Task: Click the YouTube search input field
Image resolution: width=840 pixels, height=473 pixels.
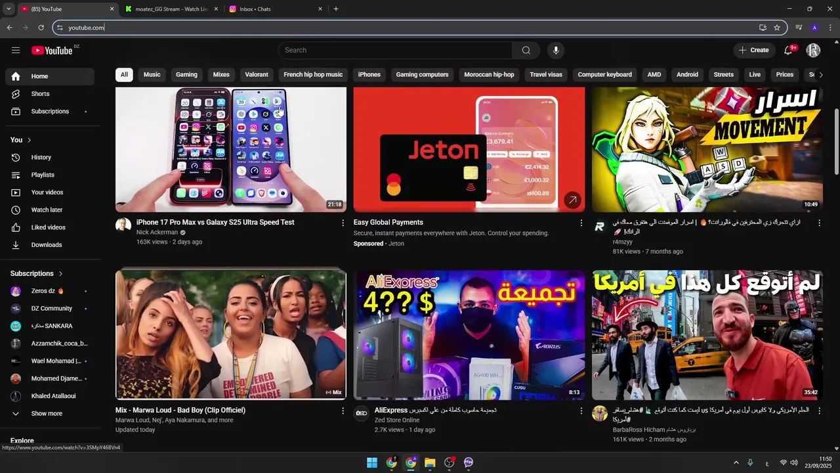Action: [395, 50]
